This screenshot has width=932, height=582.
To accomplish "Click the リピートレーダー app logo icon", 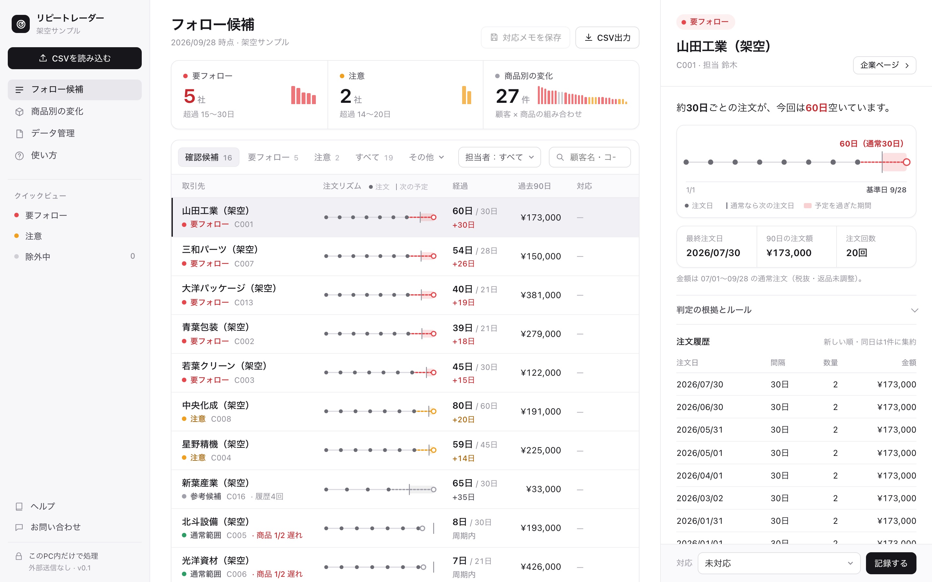I will (x=21, y=24).
